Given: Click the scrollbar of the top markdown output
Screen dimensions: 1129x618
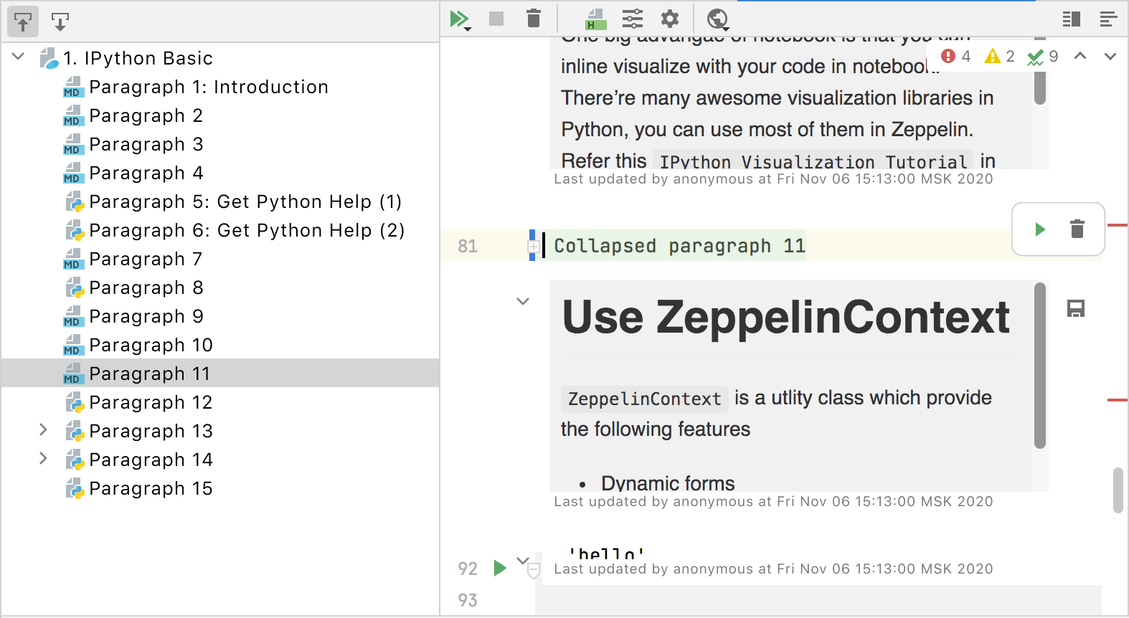Looking at the screenshot, I should coord(1040,87).
